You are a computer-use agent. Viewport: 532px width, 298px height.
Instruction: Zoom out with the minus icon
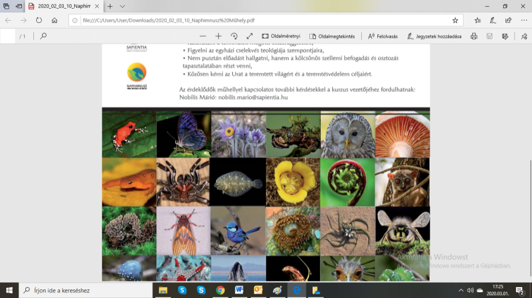[203, 36]
